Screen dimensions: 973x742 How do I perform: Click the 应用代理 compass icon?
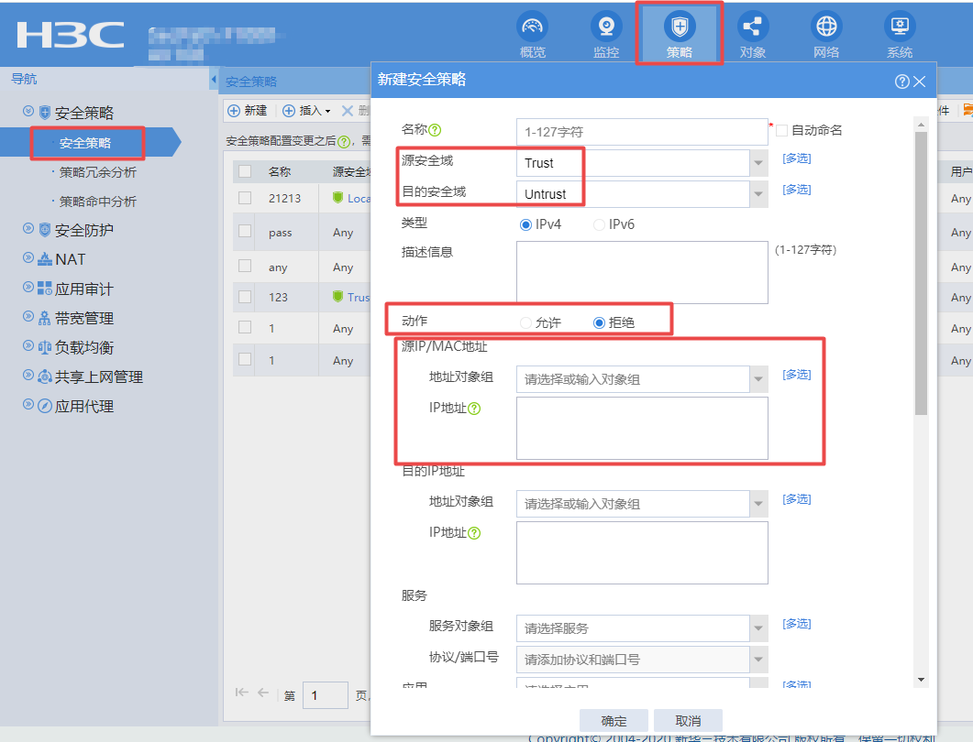[45, 406]
